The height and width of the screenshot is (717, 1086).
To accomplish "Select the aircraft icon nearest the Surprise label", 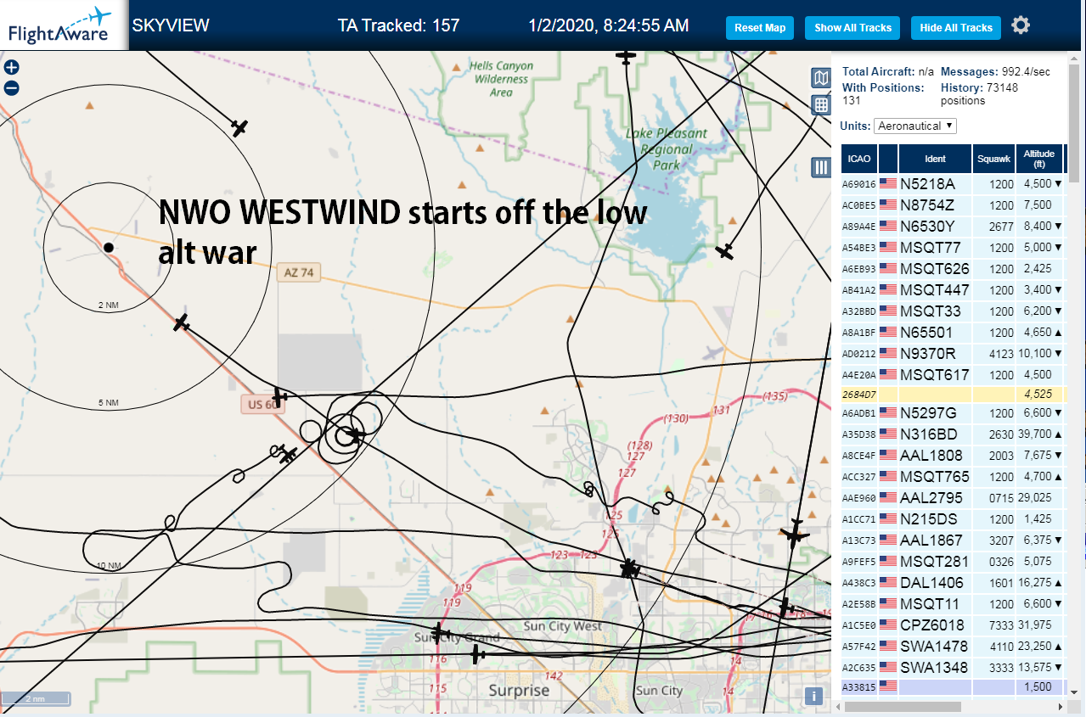I will pos(477,654).
